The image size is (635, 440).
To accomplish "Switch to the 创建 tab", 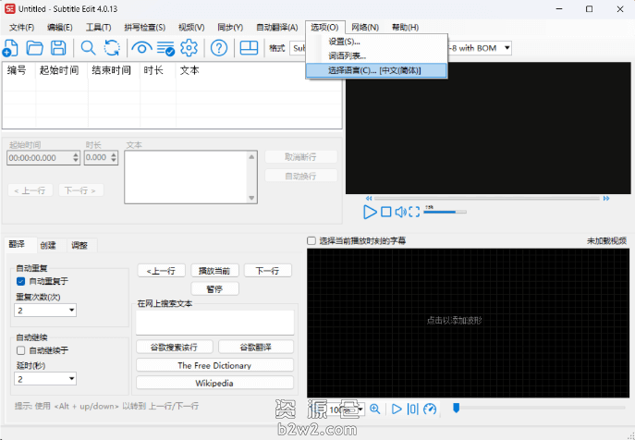I will [47, 245].
